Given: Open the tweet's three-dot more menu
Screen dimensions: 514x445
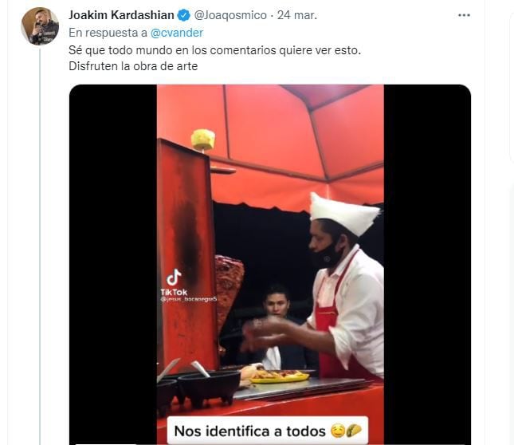Looking at the screenshot, I should pos(463,15).
